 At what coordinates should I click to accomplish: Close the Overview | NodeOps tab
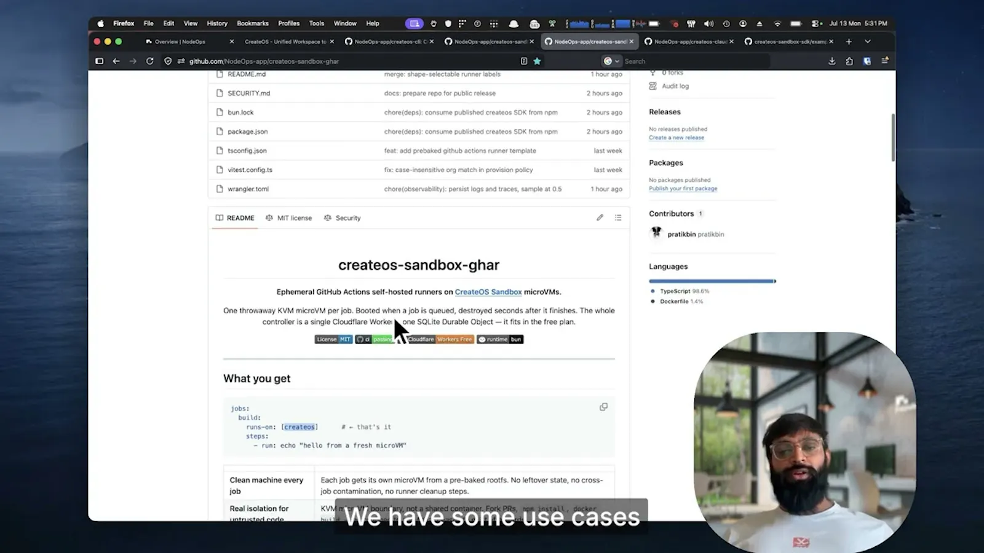click(231, 42)
